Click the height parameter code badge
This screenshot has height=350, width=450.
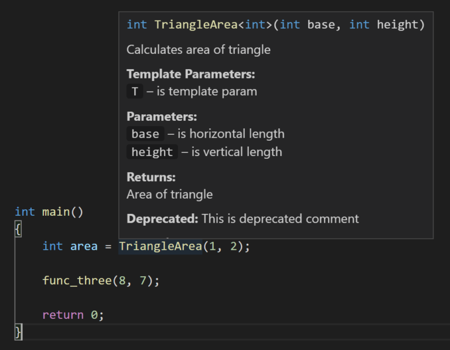click(152, 152)
